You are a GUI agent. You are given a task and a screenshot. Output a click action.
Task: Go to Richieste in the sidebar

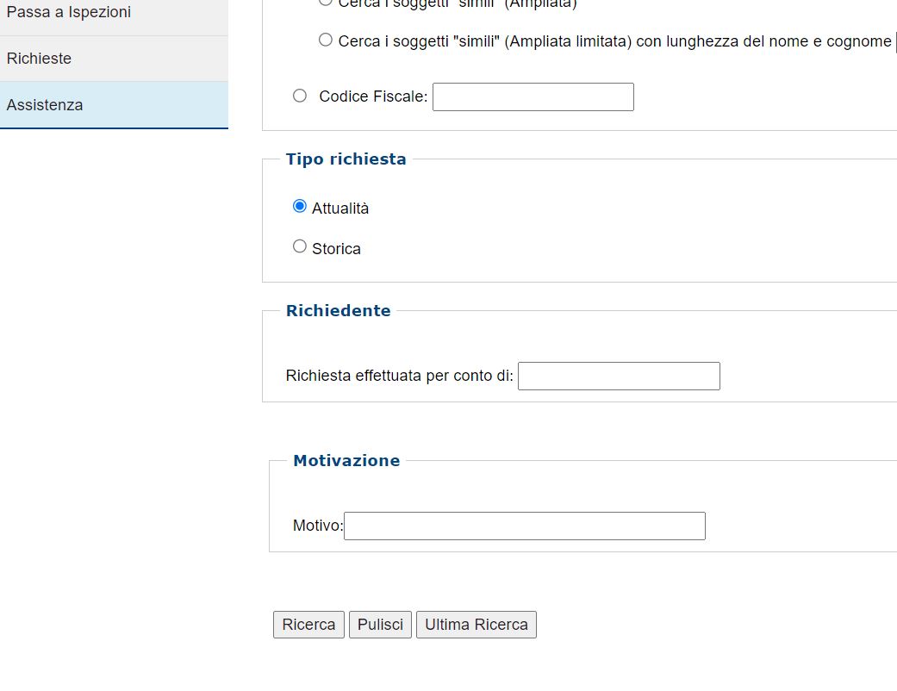coord(39,59)
